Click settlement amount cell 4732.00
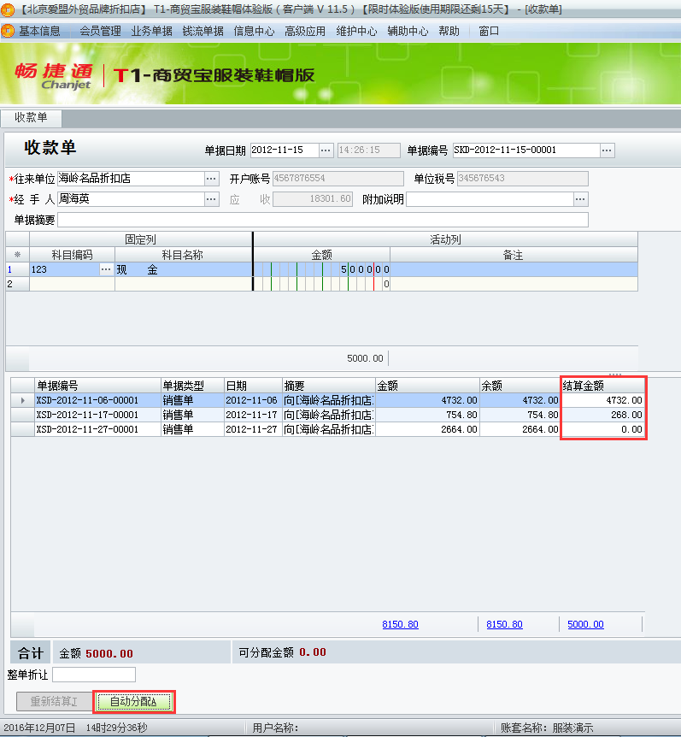681x737 pixels. pos(602,400)
